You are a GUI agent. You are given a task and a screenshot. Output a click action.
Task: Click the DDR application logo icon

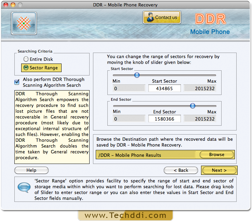[24, 23]
